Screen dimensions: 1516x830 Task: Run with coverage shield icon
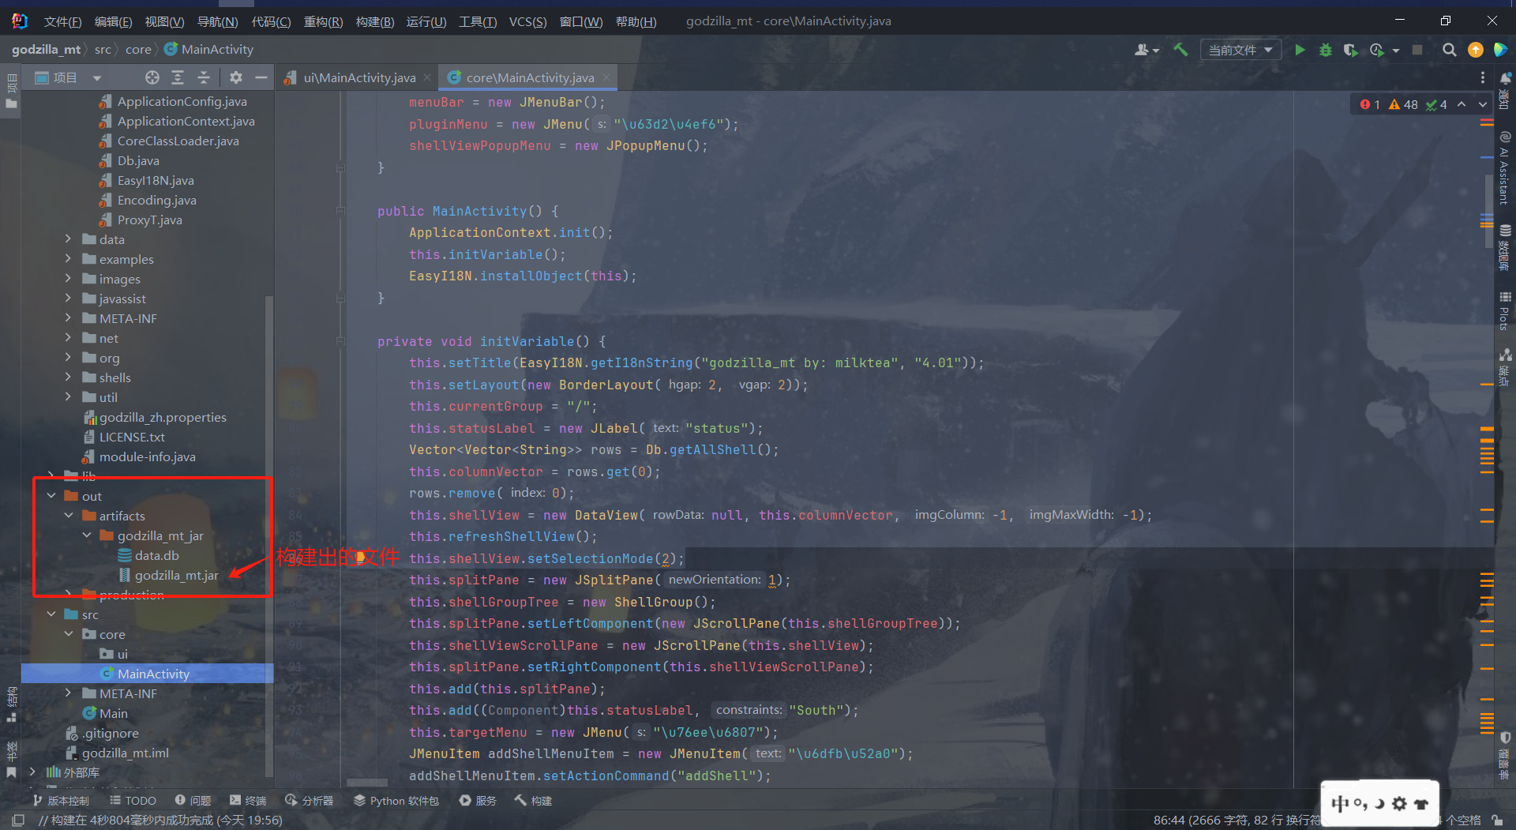pyautogui.click(x=1351, y=50)
